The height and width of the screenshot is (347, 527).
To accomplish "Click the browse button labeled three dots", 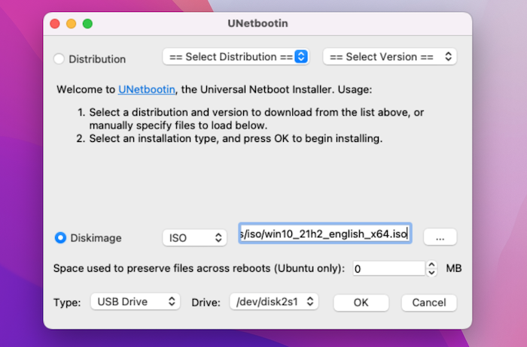I will point(440,237).
